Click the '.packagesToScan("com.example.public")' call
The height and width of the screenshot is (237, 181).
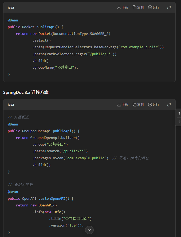[70, 158]
